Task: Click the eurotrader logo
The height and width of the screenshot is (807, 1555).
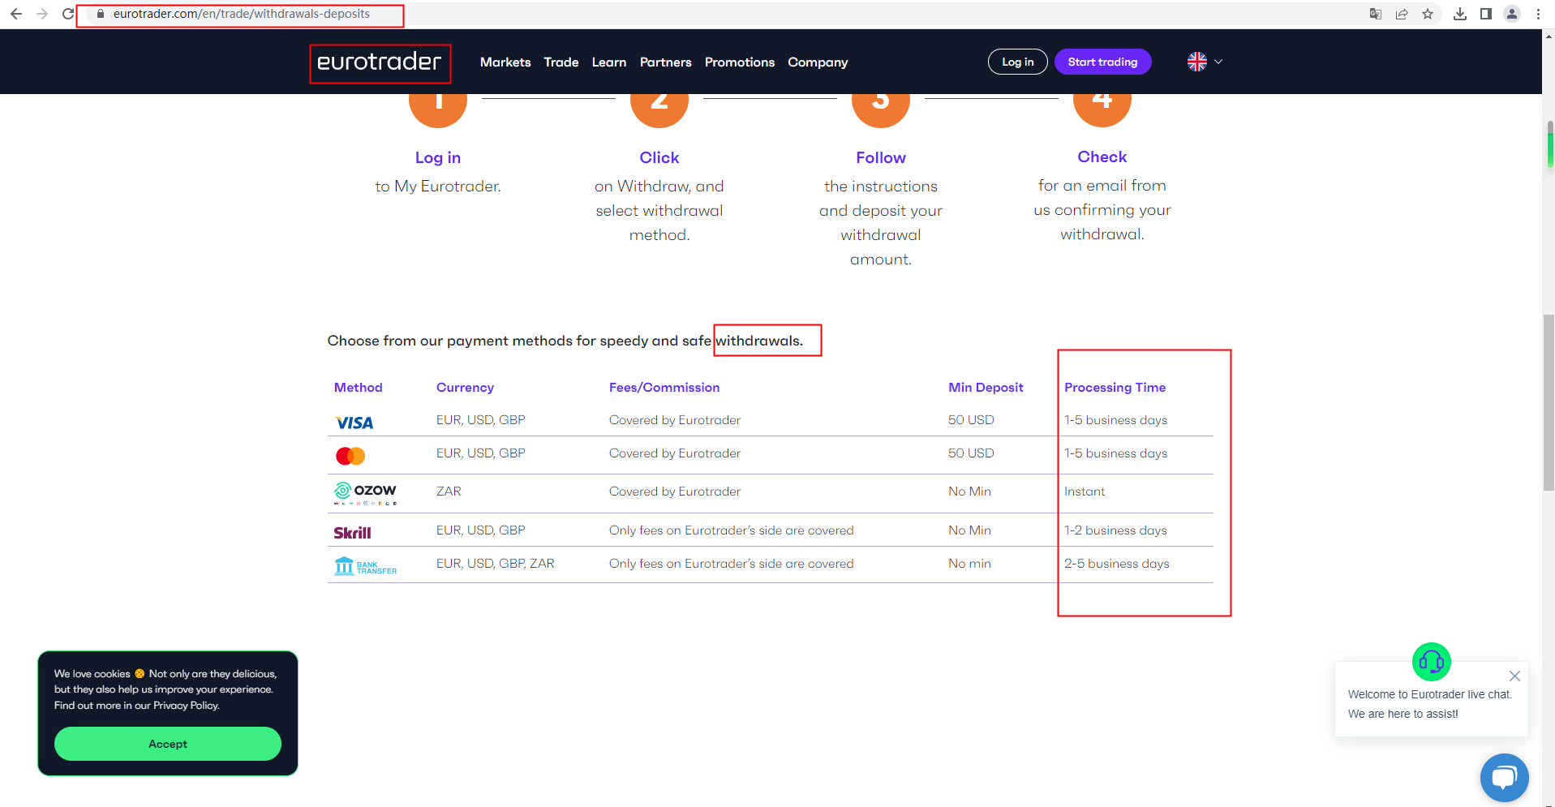Action: click(x=379, y=62)
